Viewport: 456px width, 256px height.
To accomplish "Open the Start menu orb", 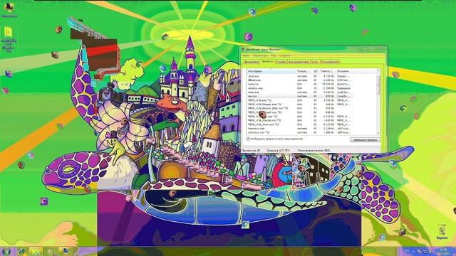I will 6,251.
